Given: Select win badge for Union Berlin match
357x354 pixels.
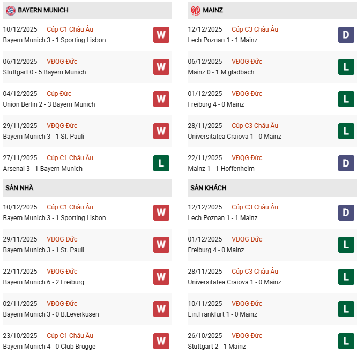Looking at the screenshot, I should click(x=161, y=99).
